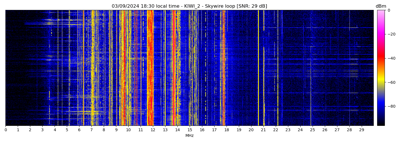Click the −80 colorbar tick label

pos(391,106)
